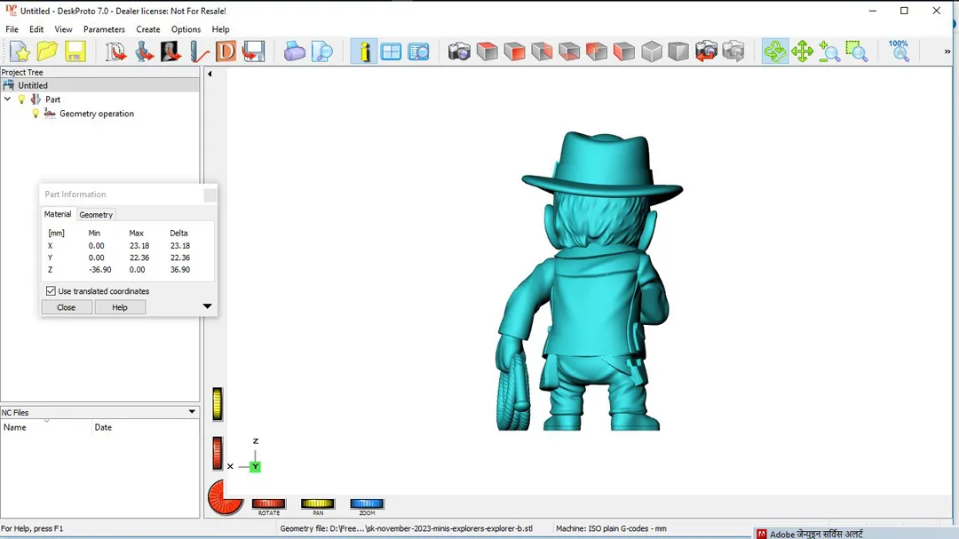Collapse the Part node in Project Tree
Image resolution: width=959 pixels, height=539 pixels.
(7, 99)
